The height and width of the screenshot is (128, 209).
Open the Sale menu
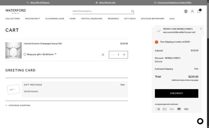pyautogui.click(x=172, y=19)
